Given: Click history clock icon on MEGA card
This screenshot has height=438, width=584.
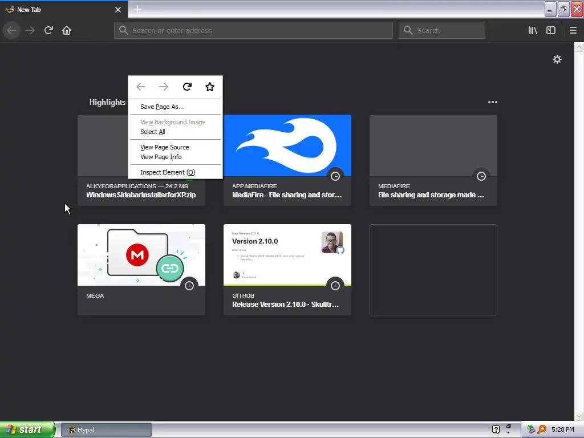Looking at the screenshot, I should 189,286.
